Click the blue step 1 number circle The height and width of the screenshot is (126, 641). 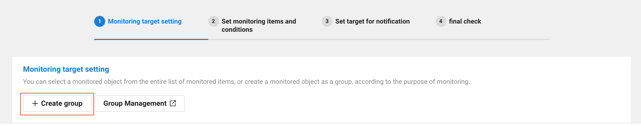pos(99,21)
